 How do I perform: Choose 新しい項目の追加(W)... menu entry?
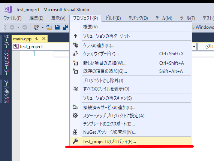[x=131, y=63]
